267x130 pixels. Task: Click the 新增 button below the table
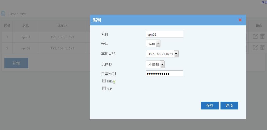[16, 63]
